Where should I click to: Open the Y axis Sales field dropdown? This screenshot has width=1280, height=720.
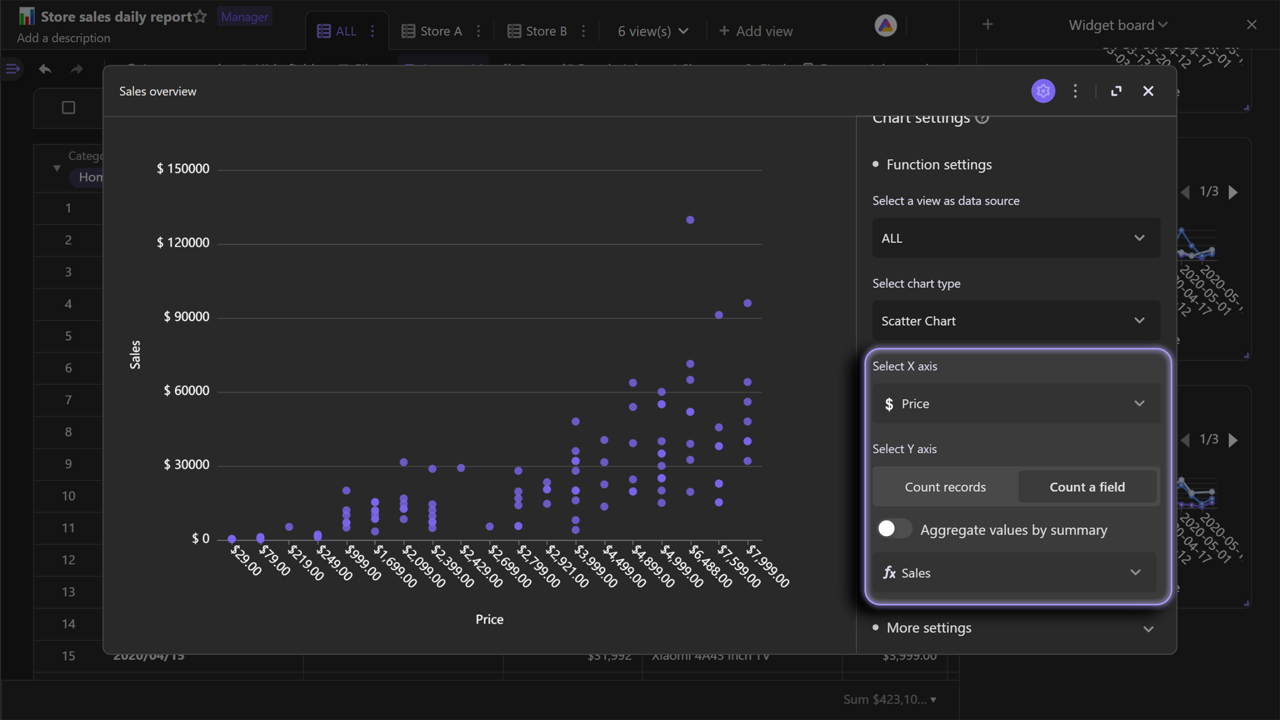(x=1014, y=573)
